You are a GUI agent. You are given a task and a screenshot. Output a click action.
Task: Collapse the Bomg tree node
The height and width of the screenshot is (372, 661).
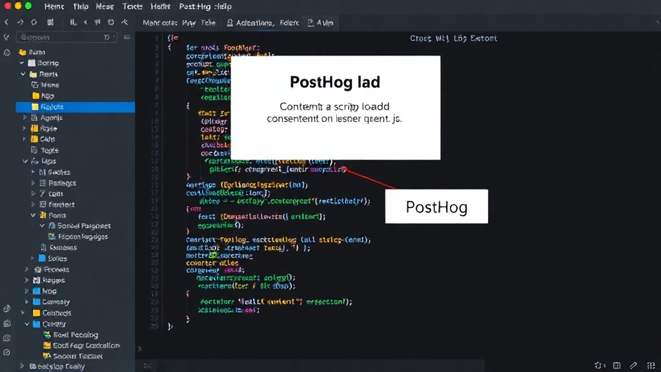pyautogui.click(x=21, y=63)
